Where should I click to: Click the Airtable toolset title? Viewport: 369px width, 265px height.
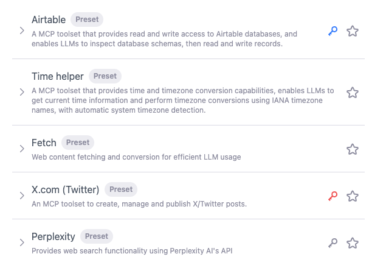pyautogui.click(x=49, y=19)
